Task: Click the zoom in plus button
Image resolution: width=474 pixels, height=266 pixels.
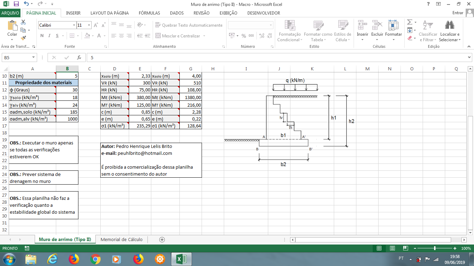Action: (x=455, y=248)
